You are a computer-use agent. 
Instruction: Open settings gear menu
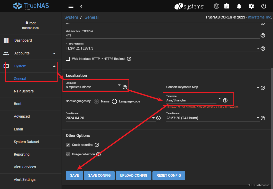[251, 6]
